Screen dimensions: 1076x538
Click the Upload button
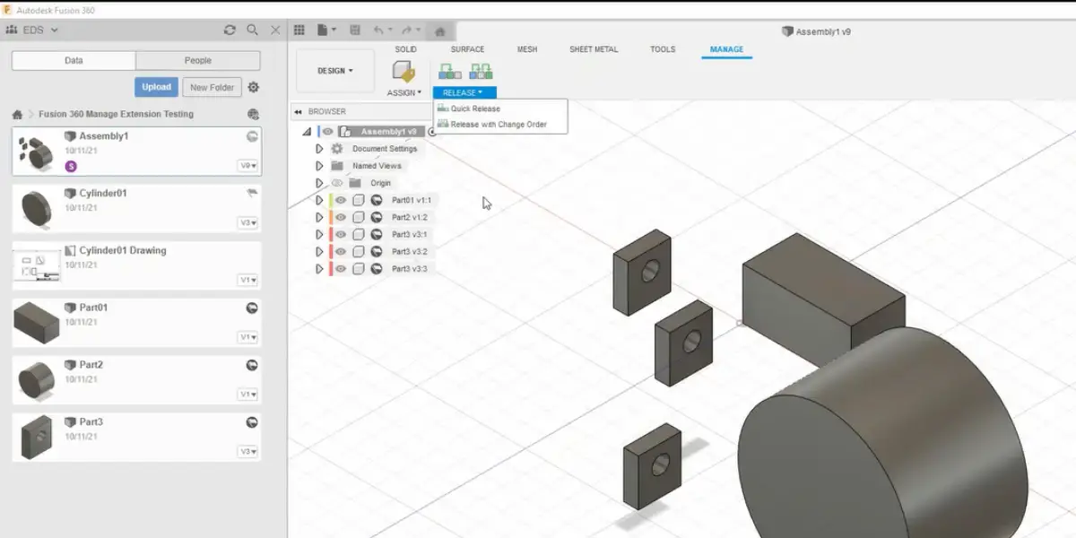click(x=156, y=87)
